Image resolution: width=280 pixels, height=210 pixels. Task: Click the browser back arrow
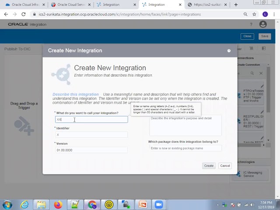coord(6,14)
